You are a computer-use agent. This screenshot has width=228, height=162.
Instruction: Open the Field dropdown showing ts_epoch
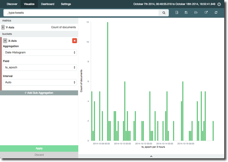[x=40, y=68]
